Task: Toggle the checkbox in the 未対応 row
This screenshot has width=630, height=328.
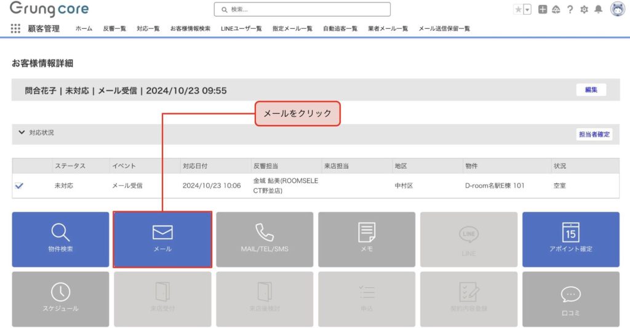Action: 19,186
